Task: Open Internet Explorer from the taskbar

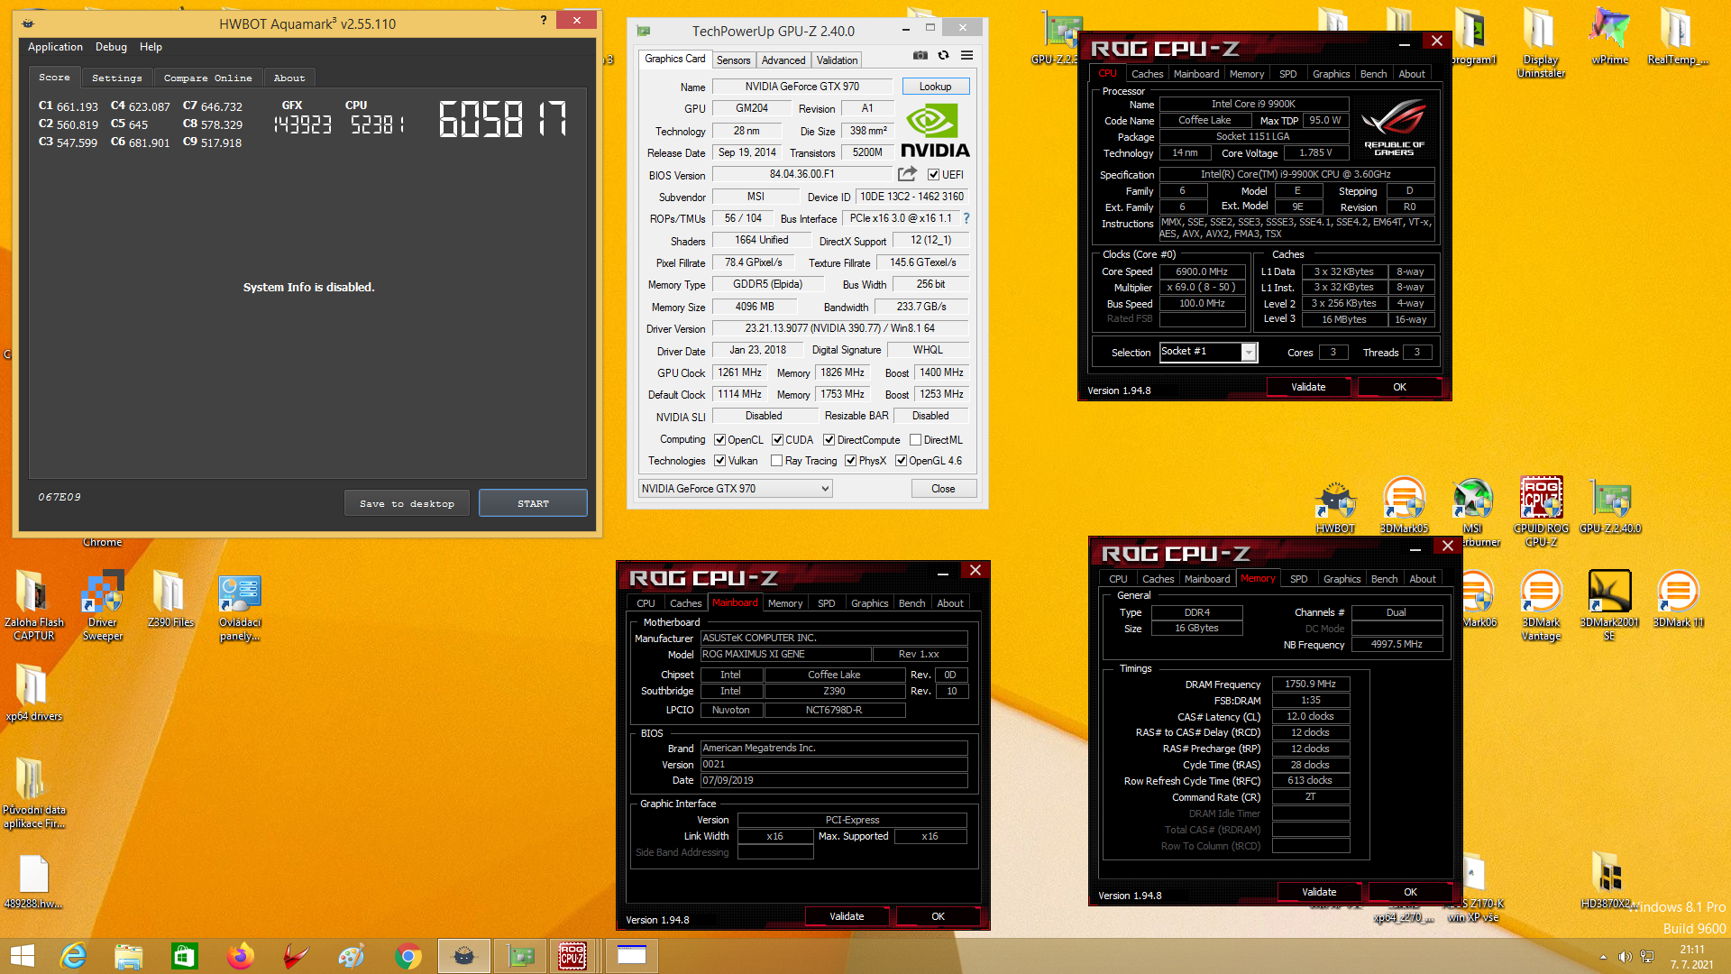Action: pos(73,956)
